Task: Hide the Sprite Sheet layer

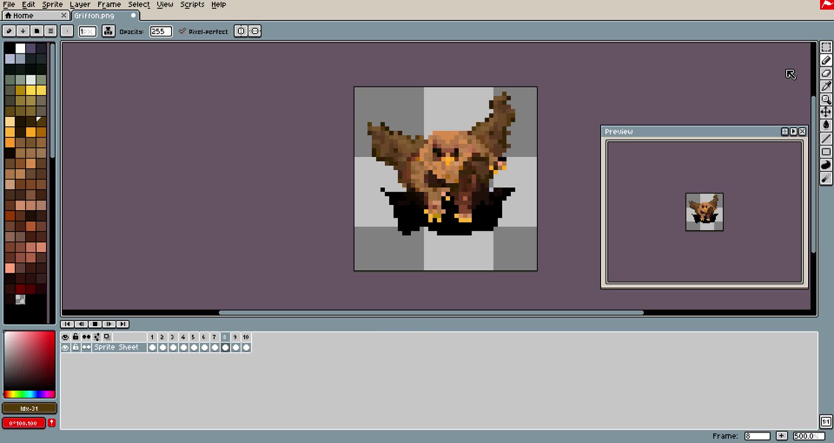Action: 66,347
